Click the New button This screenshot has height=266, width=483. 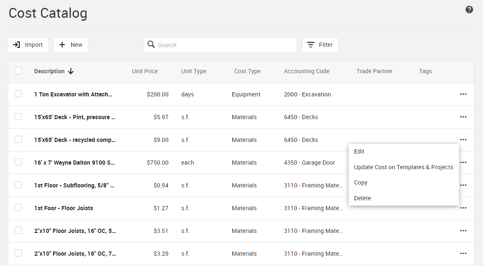coord(71,45)
